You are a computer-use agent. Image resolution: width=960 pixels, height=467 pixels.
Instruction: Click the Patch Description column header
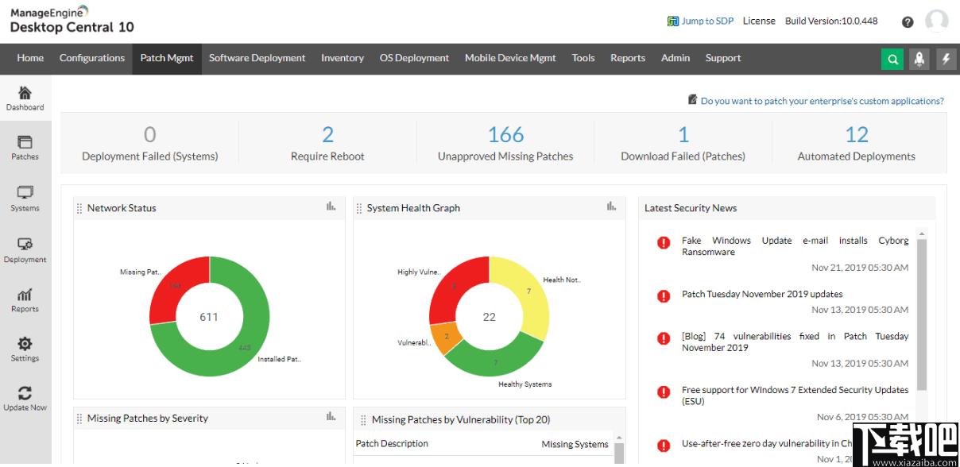pos(392,443)
